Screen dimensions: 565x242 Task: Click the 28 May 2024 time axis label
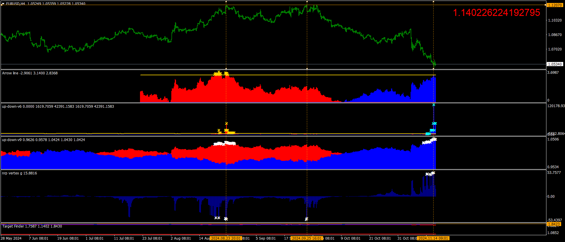point(11,238)
